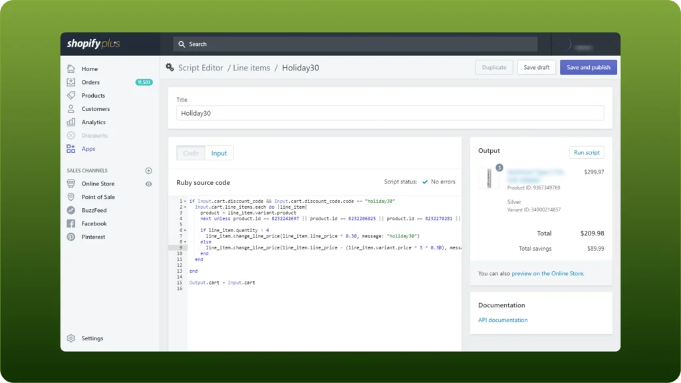The height and width of the screenshot is (383, 681).
Task: Click the Title field containing Holiday30
Action: [x=390, y=113]
